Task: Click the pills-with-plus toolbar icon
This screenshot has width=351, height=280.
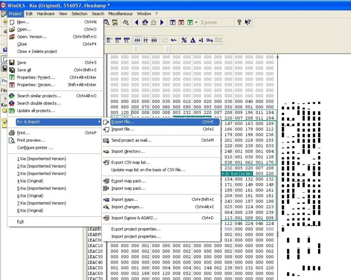Action: [x=126, y=22]
